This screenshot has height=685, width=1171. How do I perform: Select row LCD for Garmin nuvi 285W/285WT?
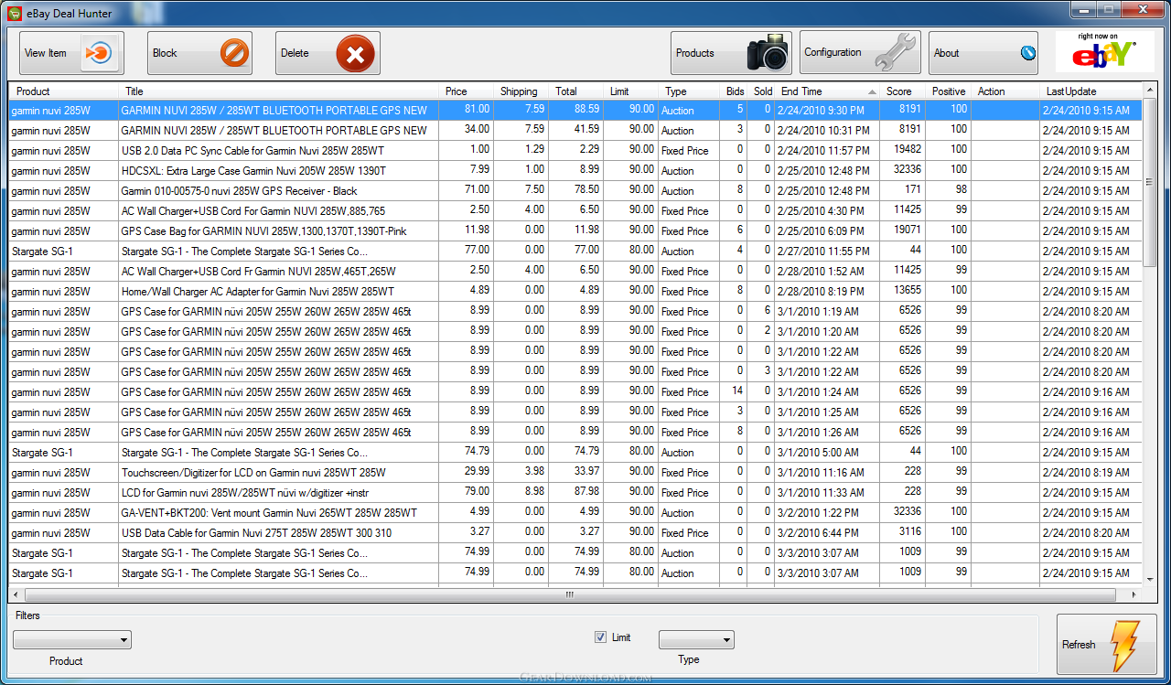[575, 492]
